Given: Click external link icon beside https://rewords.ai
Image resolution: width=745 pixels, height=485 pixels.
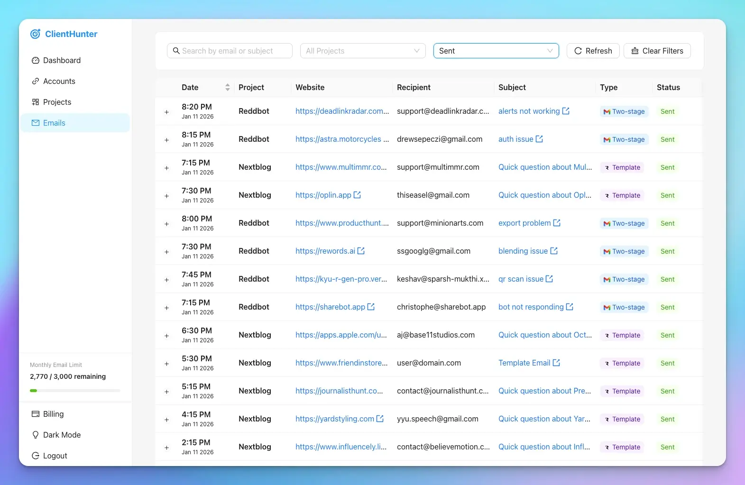Looking at the screenshot, I should click(361, 251).
